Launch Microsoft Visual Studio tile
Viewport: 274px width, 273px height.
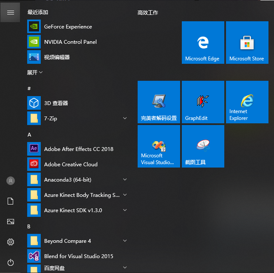click(159, 146)
